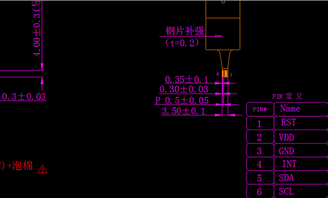328x198 pixels.
Task: Select the 0.3±0.03 dimension at left
Action: tap(24, 97)
